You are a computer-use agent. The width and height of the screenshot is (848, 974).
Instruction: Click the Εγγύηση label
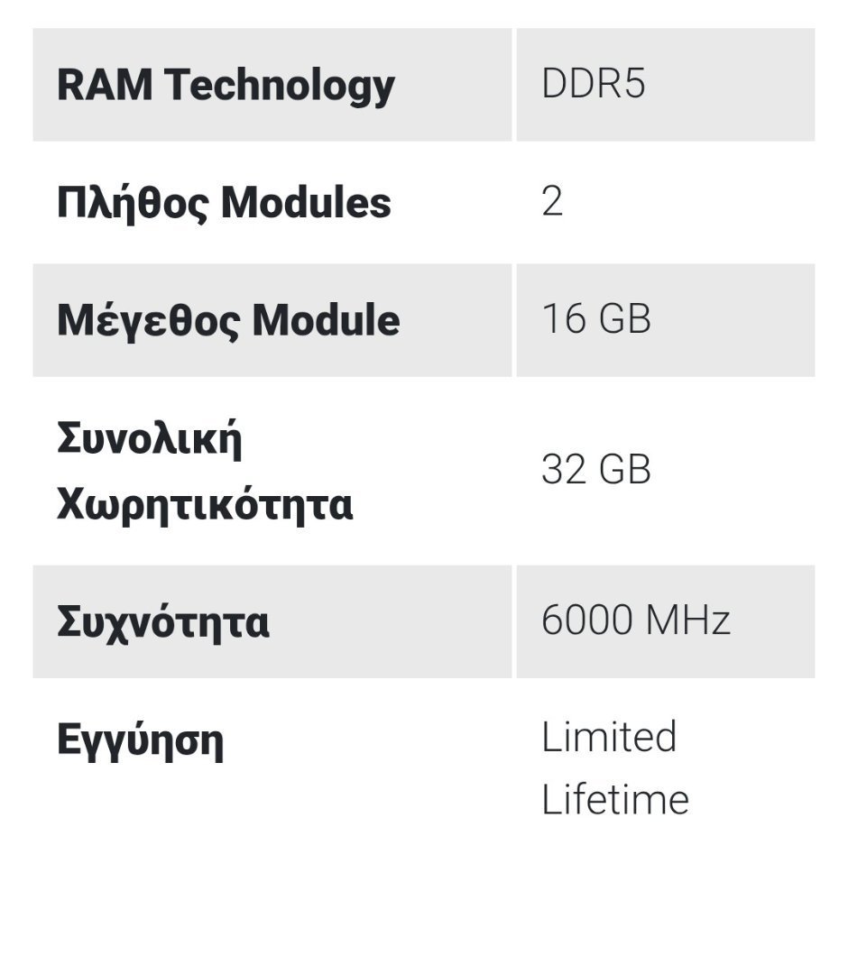point(141,741)
